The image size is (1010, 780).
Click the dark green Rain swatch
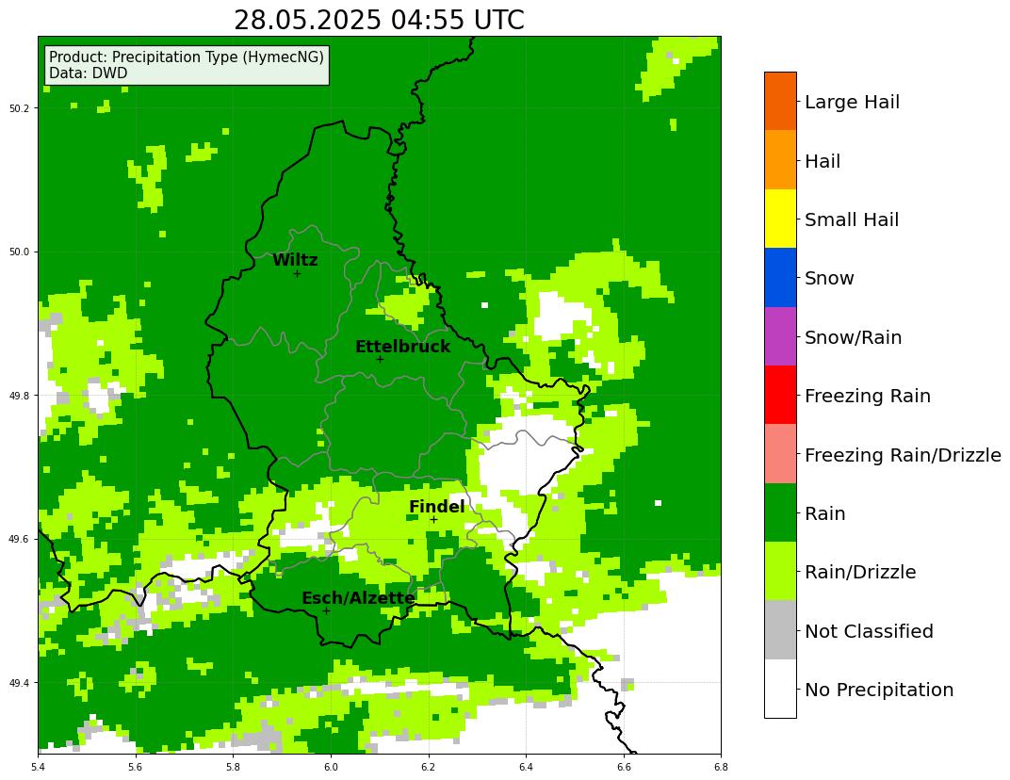(x=780, y=512)
